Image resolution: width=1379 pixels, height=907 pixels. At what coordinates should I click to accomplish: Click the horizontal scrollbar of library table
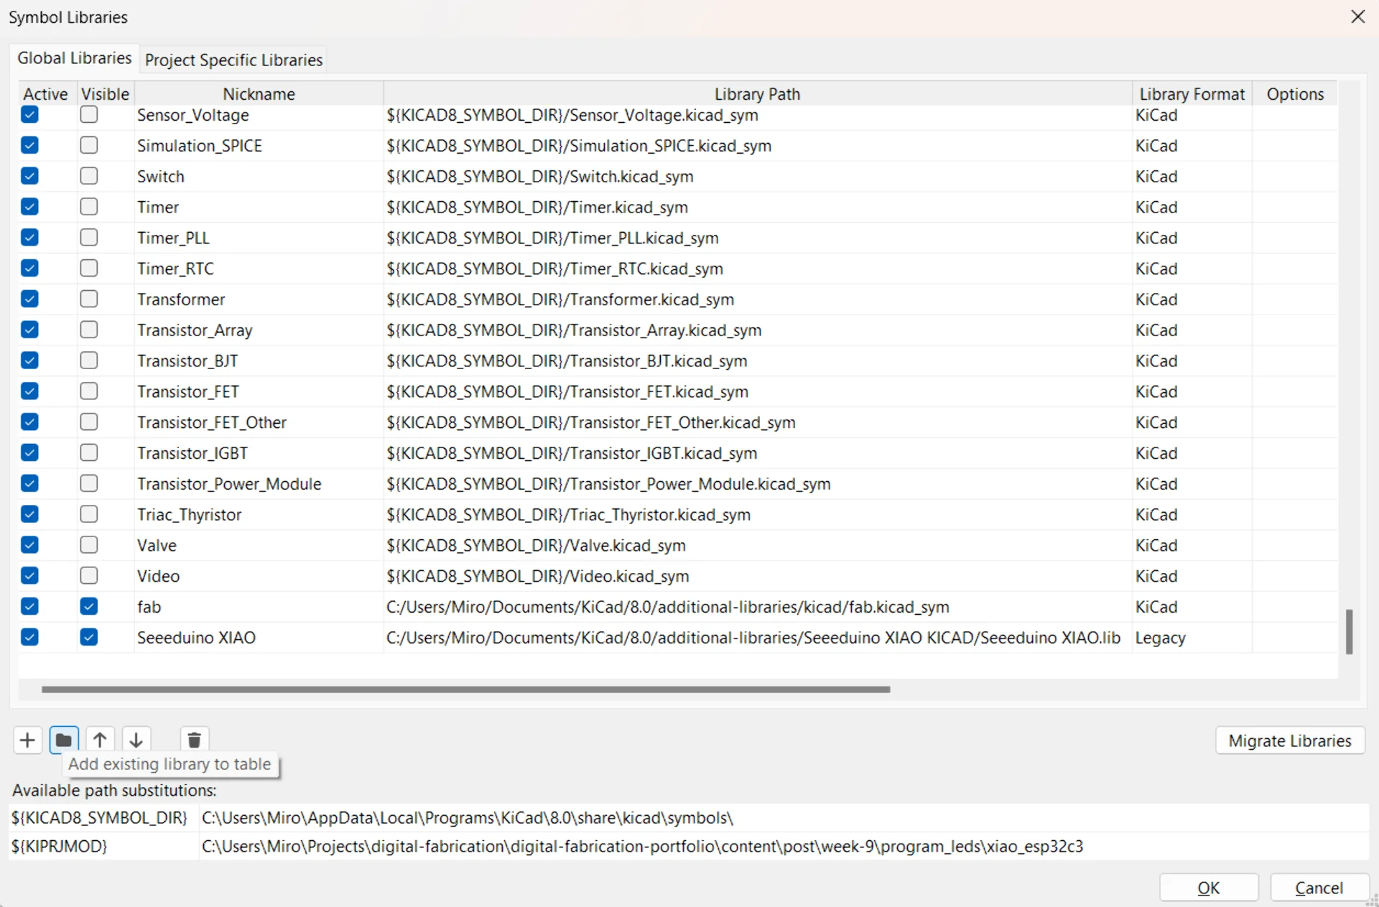465,689
